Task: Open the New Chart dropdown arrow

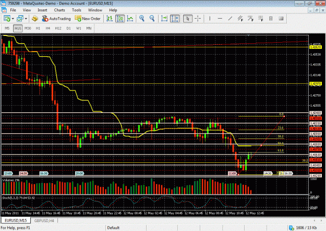Action: [13, 19]
